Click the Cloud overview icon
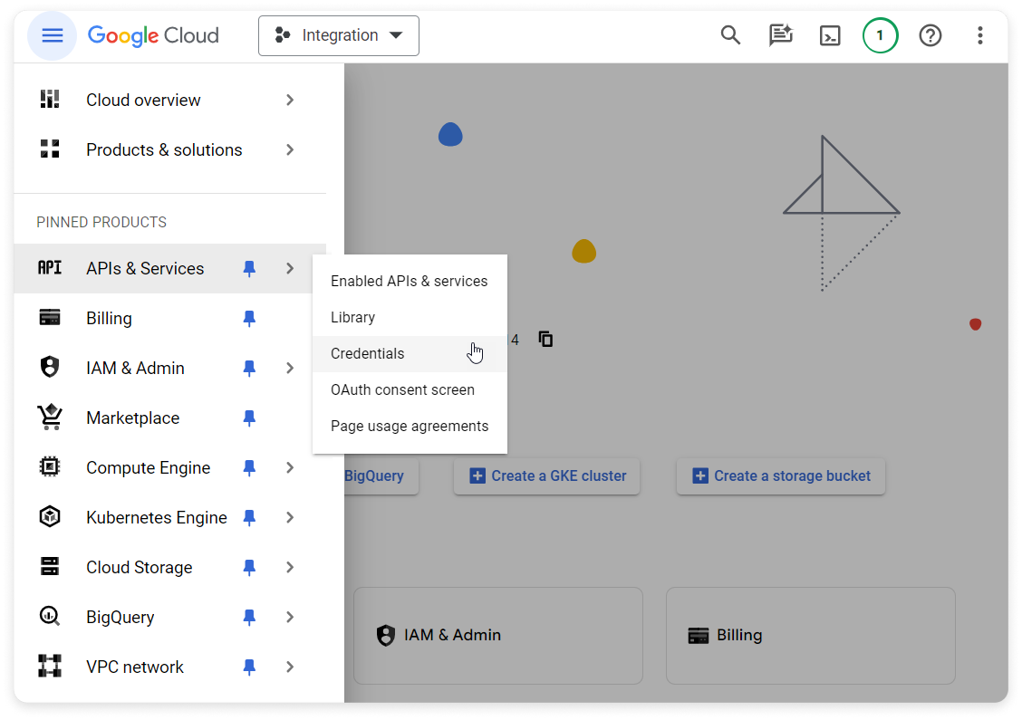 tap(50, 100)
